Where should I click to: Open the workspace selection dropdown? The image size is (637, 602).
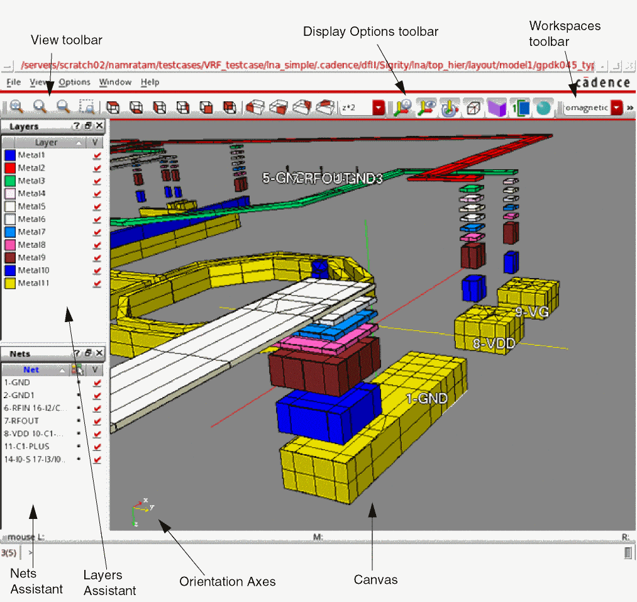616,108
